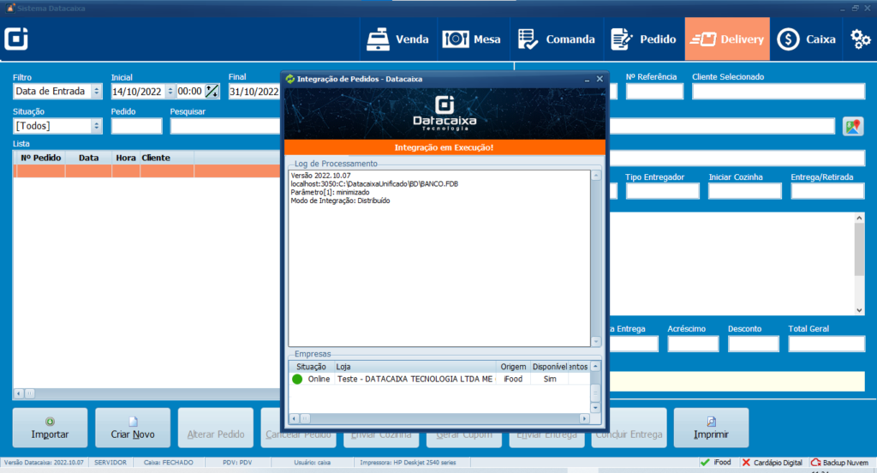Screen dimensions: 877x473
Task: Open the settings gears icon
Action: (860, 39)
